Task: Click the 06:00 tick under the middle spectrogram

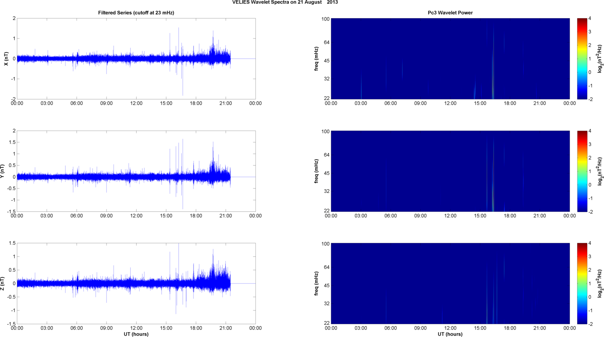Action: pos(391,216)
